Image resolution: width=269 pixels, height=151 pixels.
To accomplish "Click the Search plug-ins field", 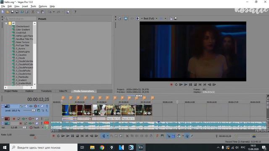I will [x=20, y=18].
